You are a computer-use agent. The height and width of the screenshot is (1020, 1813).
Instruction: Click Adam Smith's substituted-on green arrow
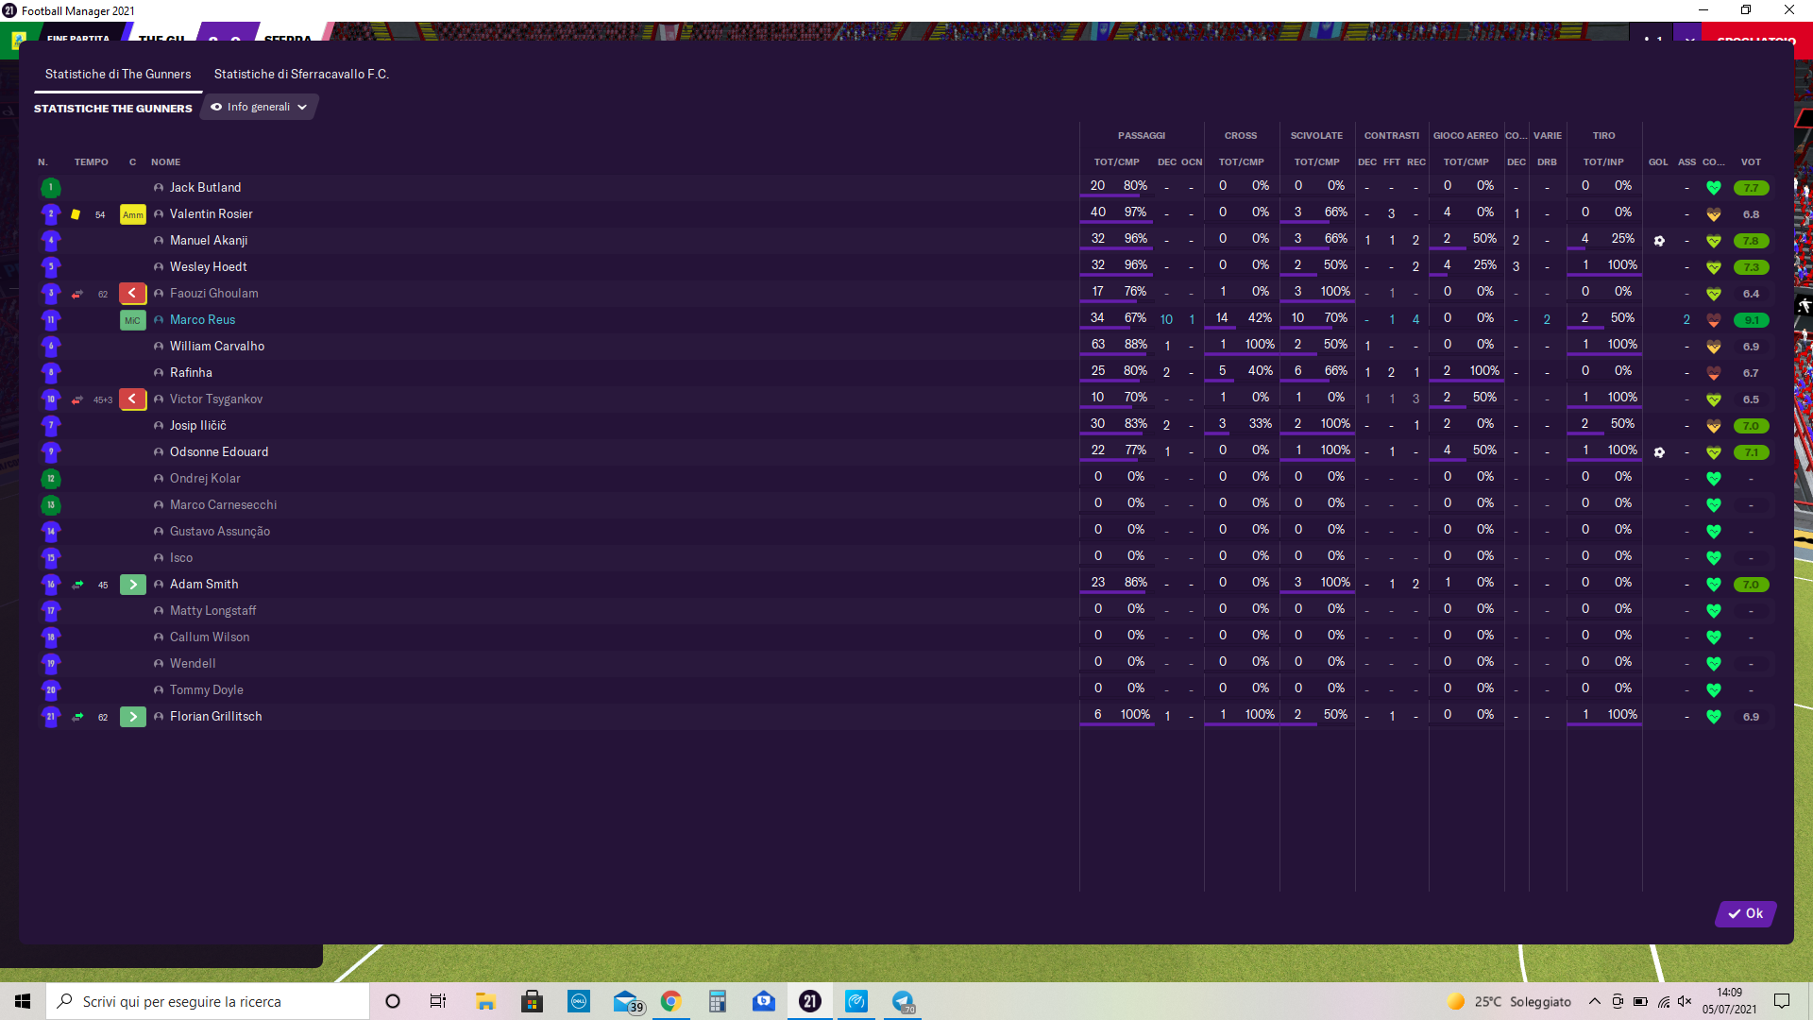click(133, 585)
